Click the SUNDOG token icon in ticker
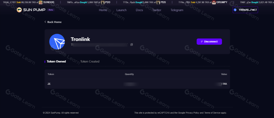 pyautogui.click(x=41, y=2)
